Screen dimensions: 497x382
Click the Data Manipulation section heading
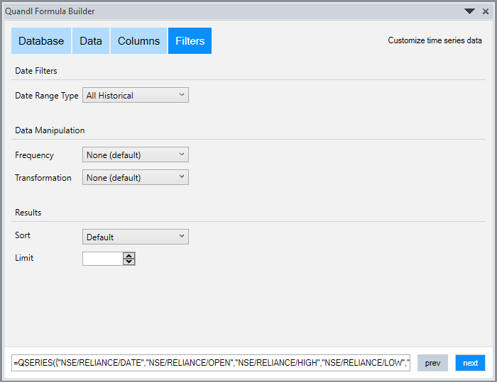(50, 130)
